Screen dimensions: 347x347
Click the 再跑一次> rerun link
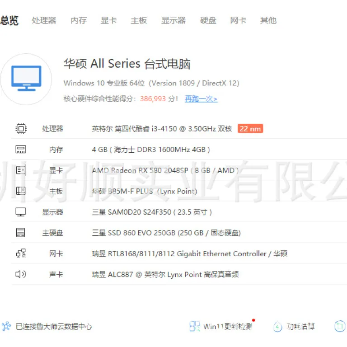click(201, 98)
